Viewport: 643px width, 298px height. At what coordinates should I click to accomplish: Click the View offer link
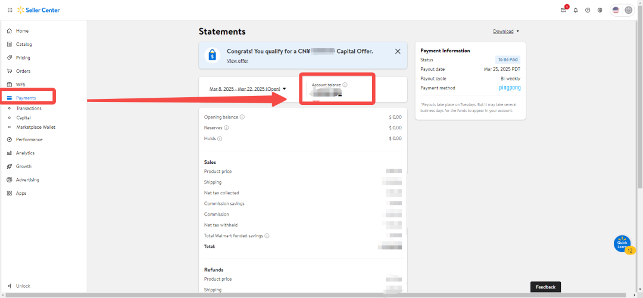(238, 61)
